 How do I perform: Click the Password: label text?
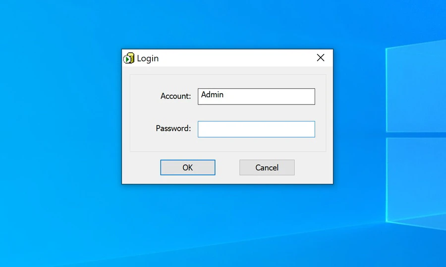point(173,128)
